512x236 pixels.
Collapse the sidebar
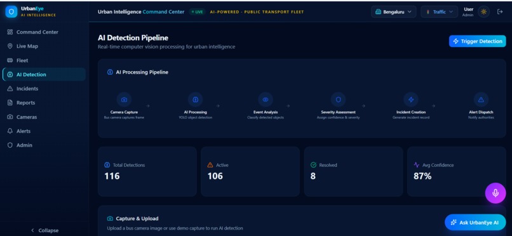click(x=44, y=230)
